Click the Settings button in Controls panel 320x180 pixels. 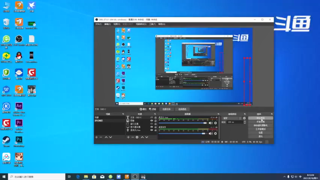point(261,133)
